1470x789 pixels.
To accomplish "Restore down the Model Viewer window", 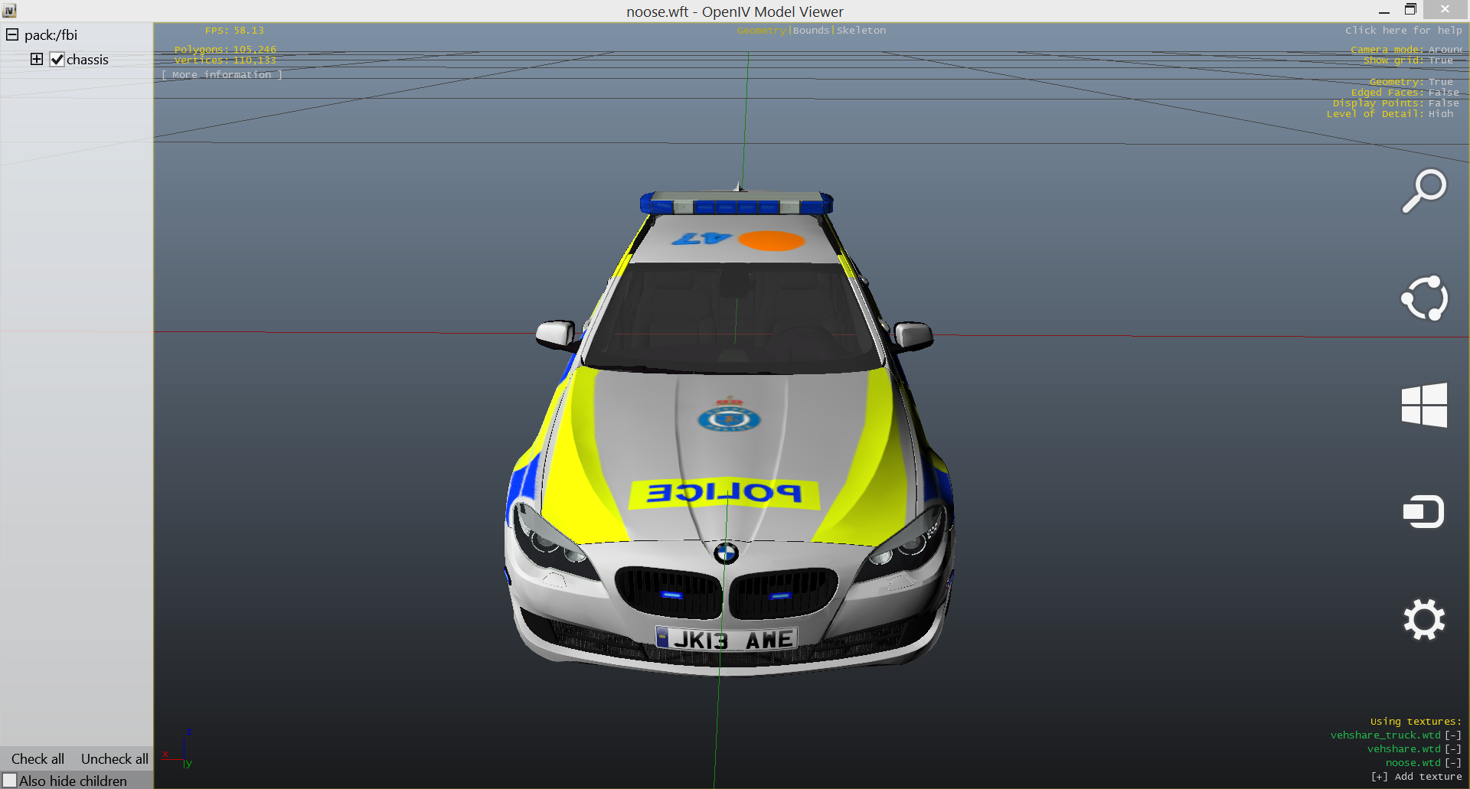I will [x=1410, y=10].
